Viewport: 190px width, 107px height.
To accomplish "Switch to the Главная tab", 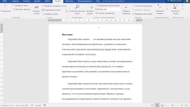I will click(x=15, y=1).
